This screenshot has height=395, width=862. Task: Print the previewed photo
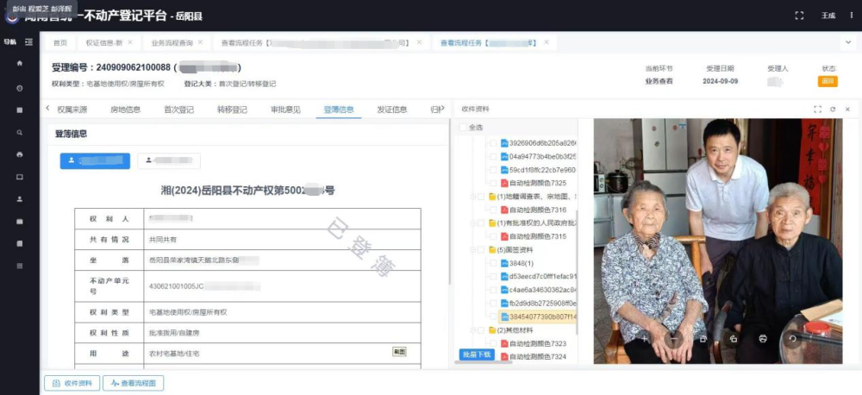click(763, 339)
